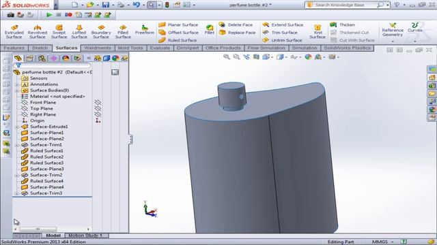Expand the Surface Bodies(9) folder

point(16,91)
